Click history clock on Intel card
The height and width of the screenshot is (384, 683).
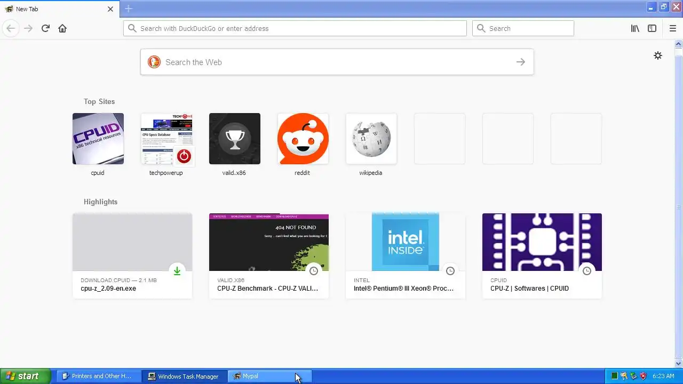pos(450,271)
